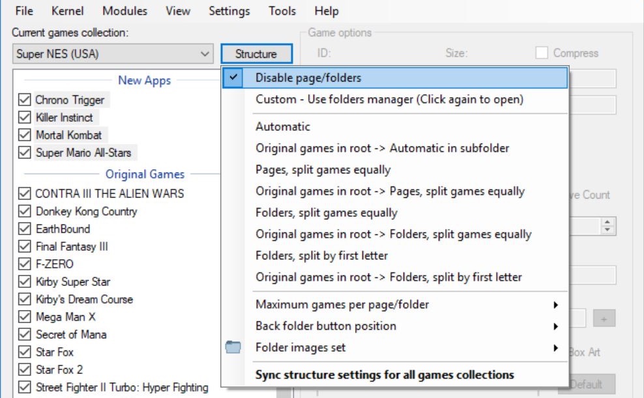The width and height of the screenshot is (644, 398).
Task: Uncheck Street Fighter II Turbo: Hyper Fighting checkbox
Action: pyautogui.click(x=25, y=388)
